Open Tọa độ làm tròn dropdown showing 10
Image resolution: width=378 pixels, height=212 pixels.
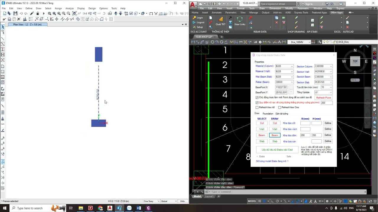(327, 87)
